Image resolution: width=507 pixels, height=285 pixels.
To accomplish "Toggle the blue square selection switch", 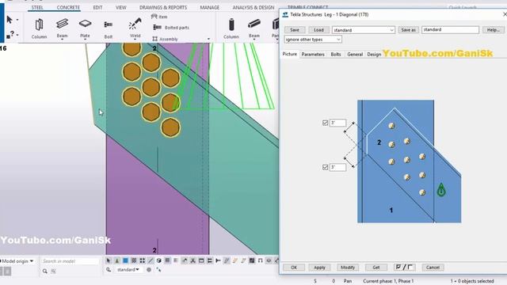I will point(125,260).
